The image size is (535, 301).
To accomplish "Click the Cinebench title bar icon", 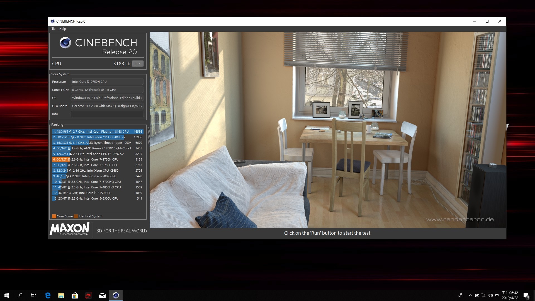I will pyautogui.click(x=53, y=21).
